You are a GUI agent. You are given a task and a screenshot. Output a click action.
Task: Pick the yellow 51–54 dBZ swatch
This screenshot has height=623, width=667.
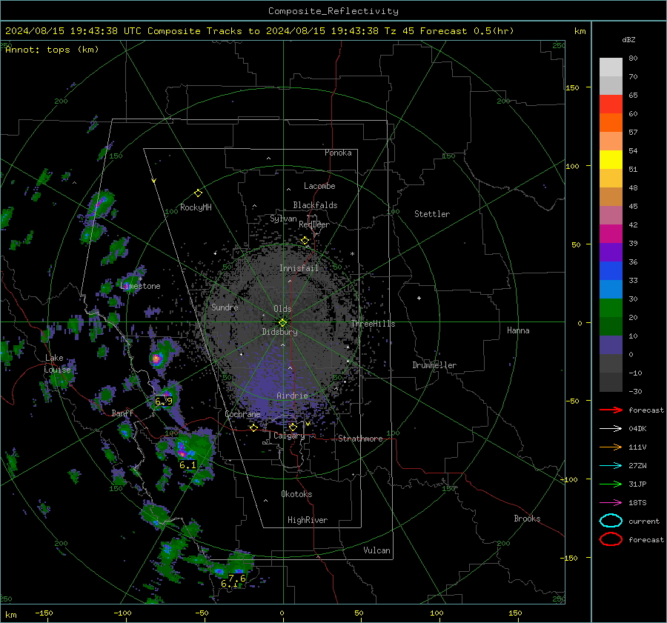611,160
